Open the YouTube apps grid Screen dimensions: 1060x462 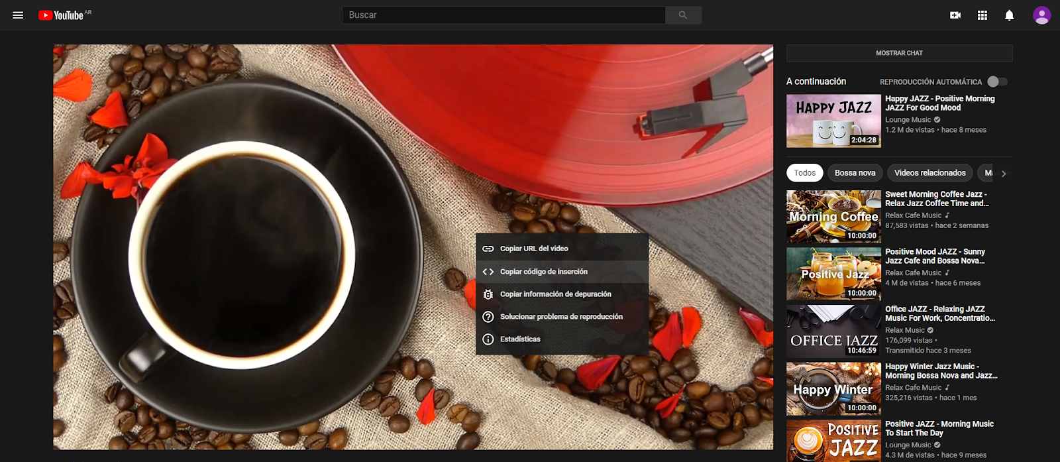(x=982, y=15)
